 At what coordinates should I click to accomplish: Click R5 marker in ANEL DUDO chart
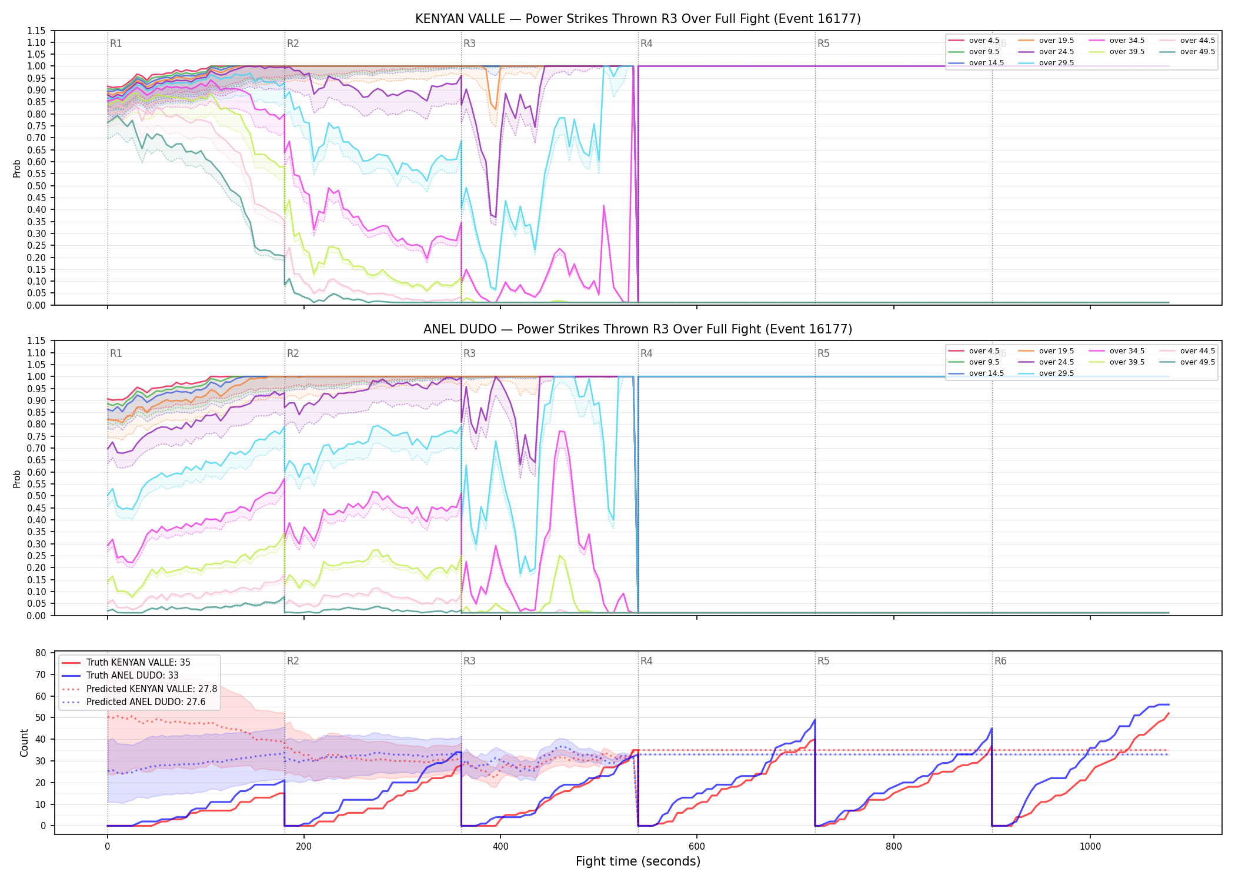(x=823, y=353)
